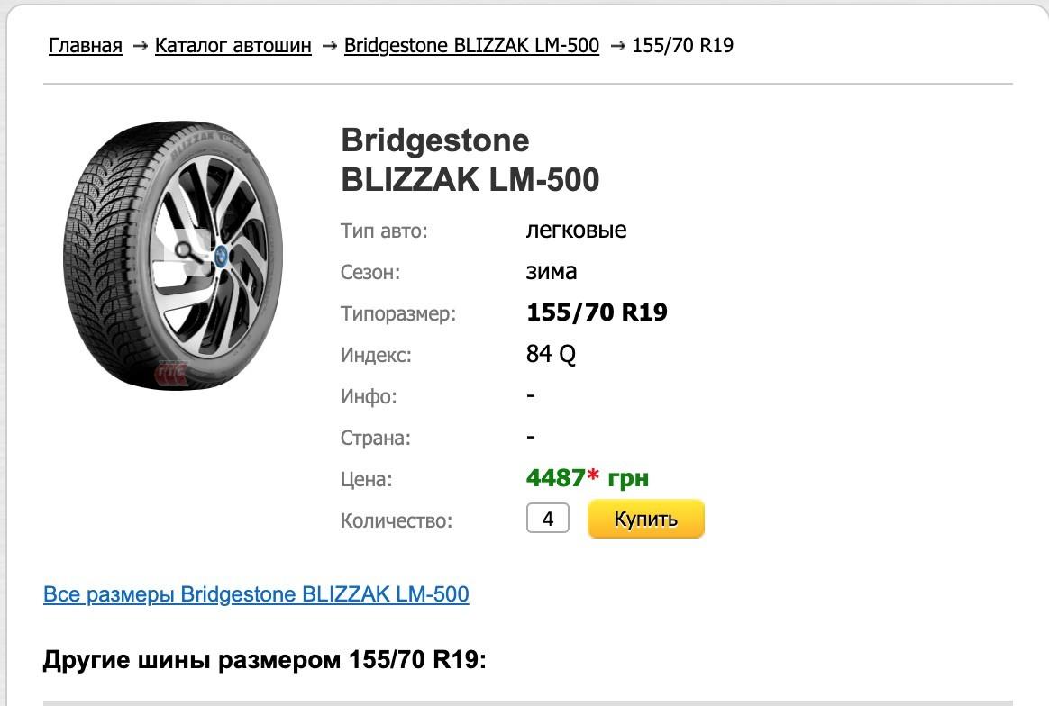The width and height of the screenshot is (1049, 706).
Task: Open Bridgestone BLIZZAK LM-500 breadcrumb link
Action: (471, 45)
